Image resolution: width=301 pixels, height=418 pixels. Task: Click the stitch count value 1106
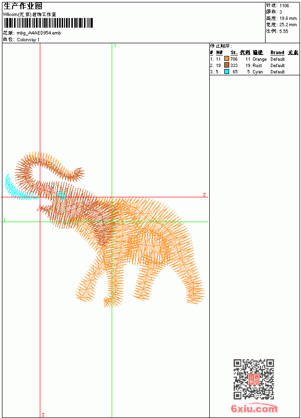(x=284, y=6)
